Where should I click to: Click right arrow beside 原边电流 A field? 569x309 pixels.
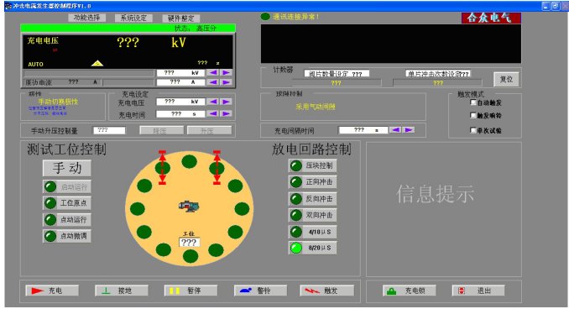coord(226,82)
